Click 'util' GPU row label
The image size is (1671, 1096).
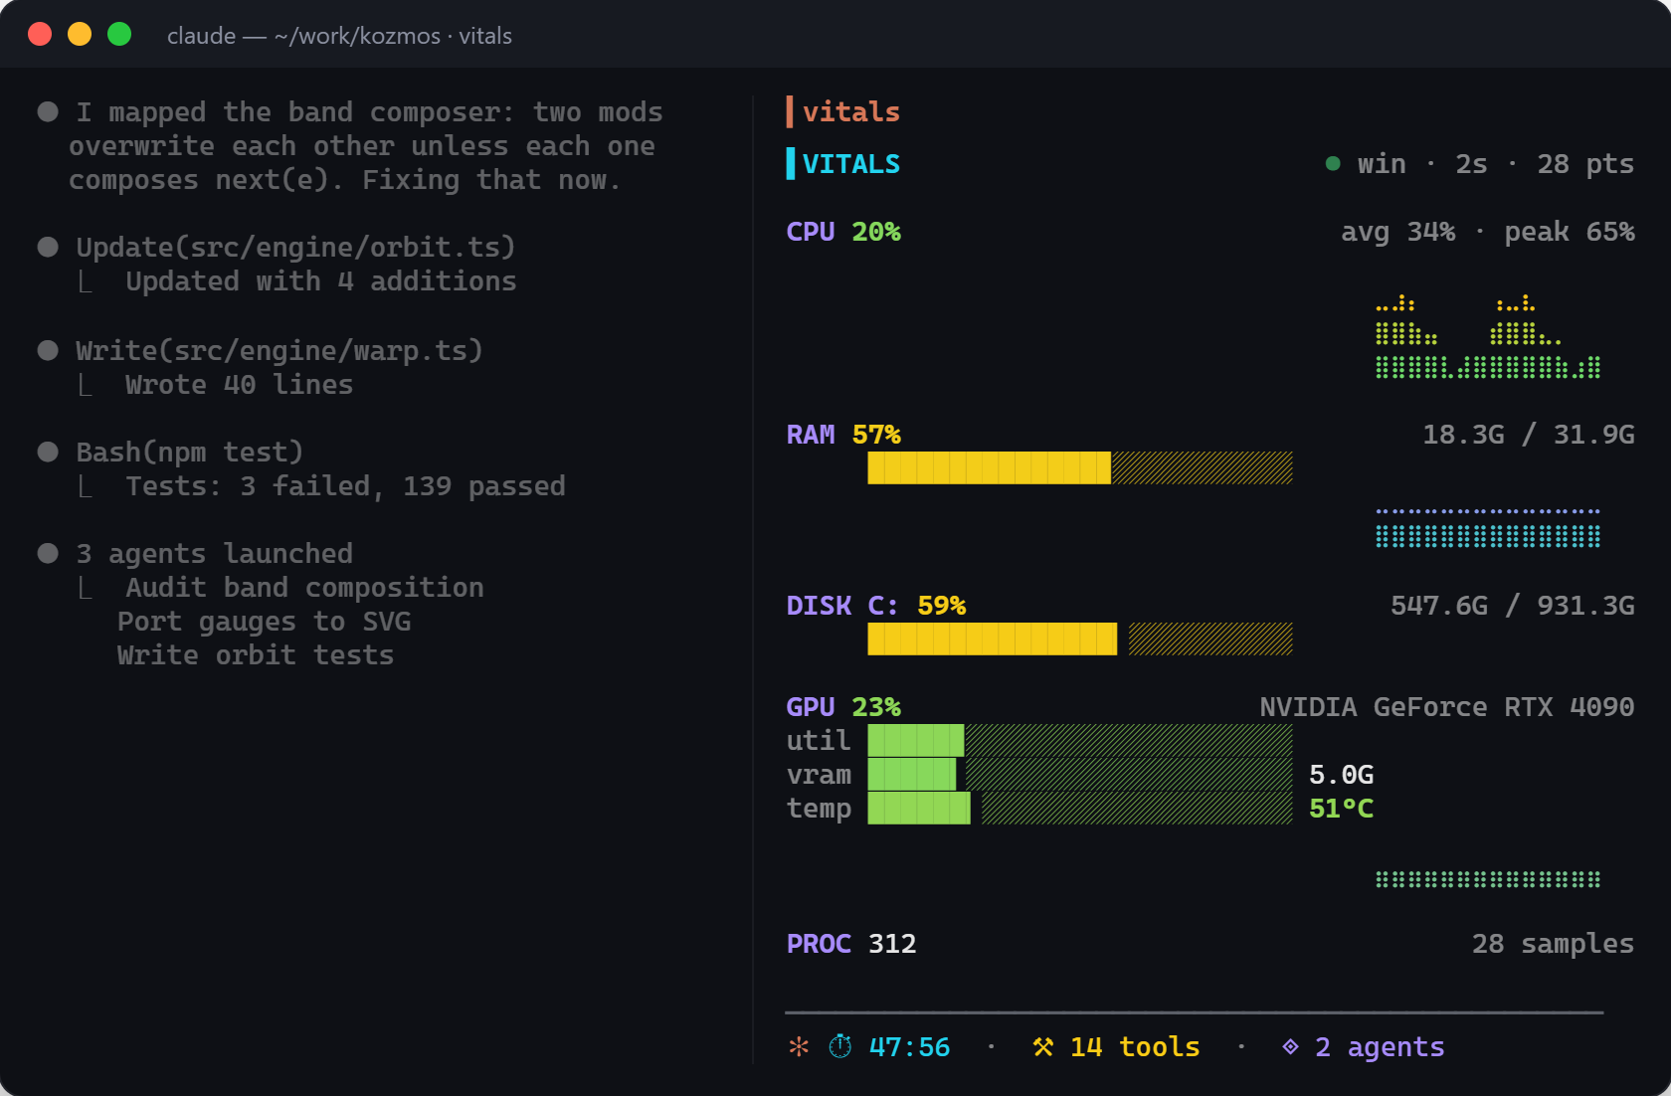[x=819, y=740]
